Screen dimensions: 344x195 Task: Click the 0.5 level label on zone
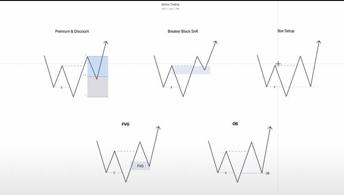coord(85,75)
